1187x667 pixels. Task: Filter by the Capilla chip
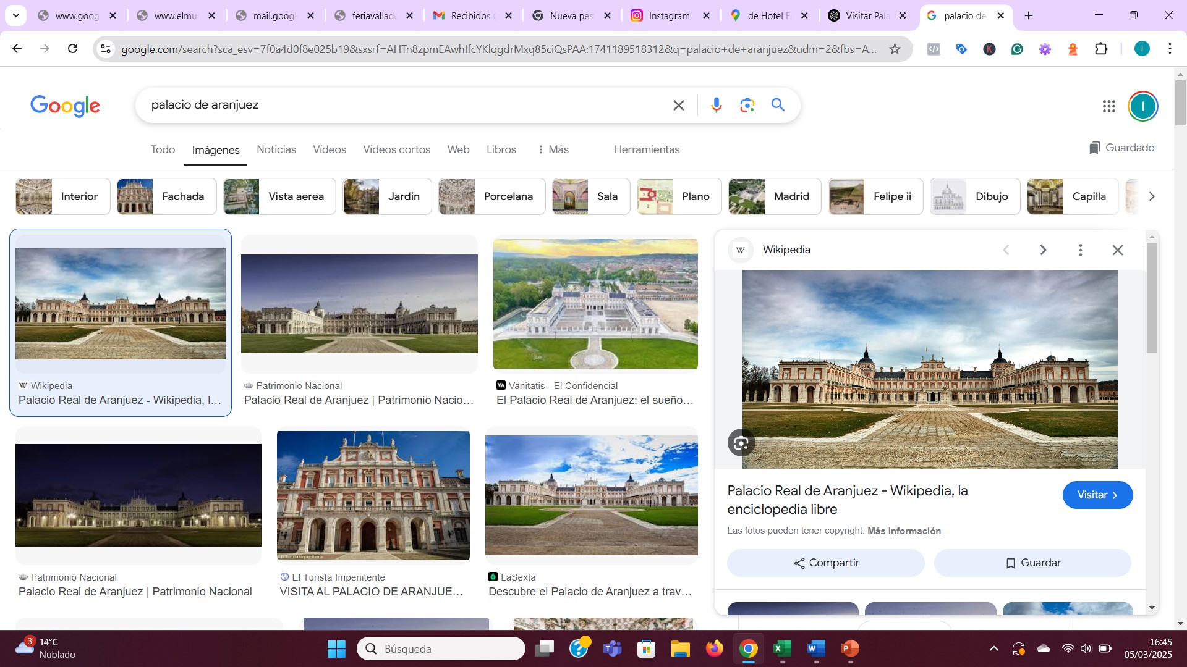click(1073, 196)
